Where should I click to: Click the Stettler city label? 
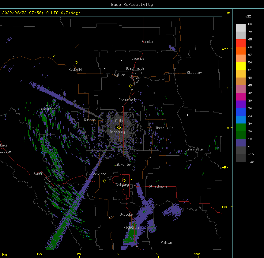194,73
